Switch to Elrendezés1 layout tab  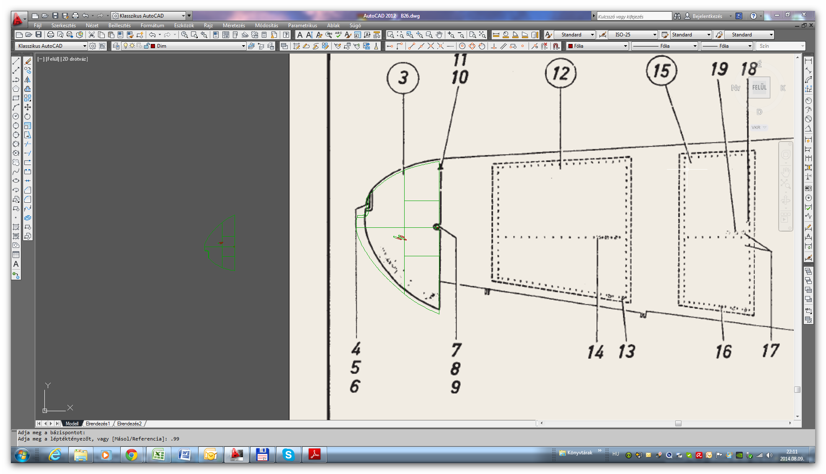click(x=98, y=424)
